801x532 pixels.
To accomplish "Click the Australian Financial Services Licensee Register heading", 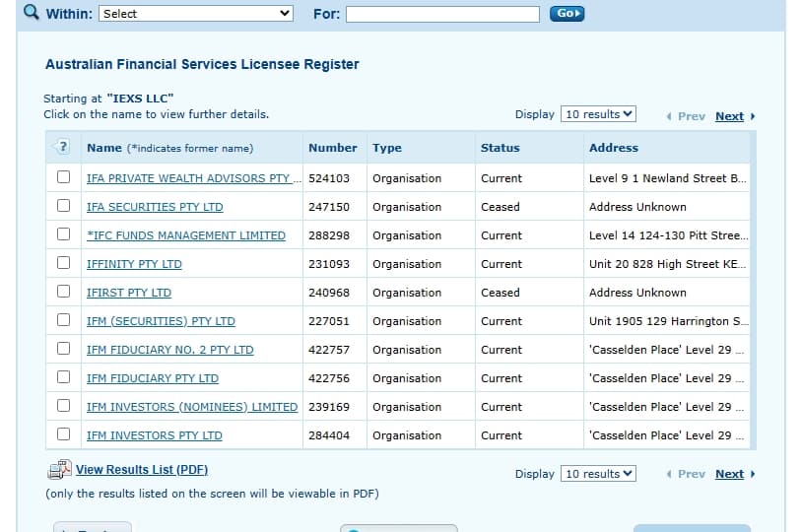I will (x=202, y=64).
